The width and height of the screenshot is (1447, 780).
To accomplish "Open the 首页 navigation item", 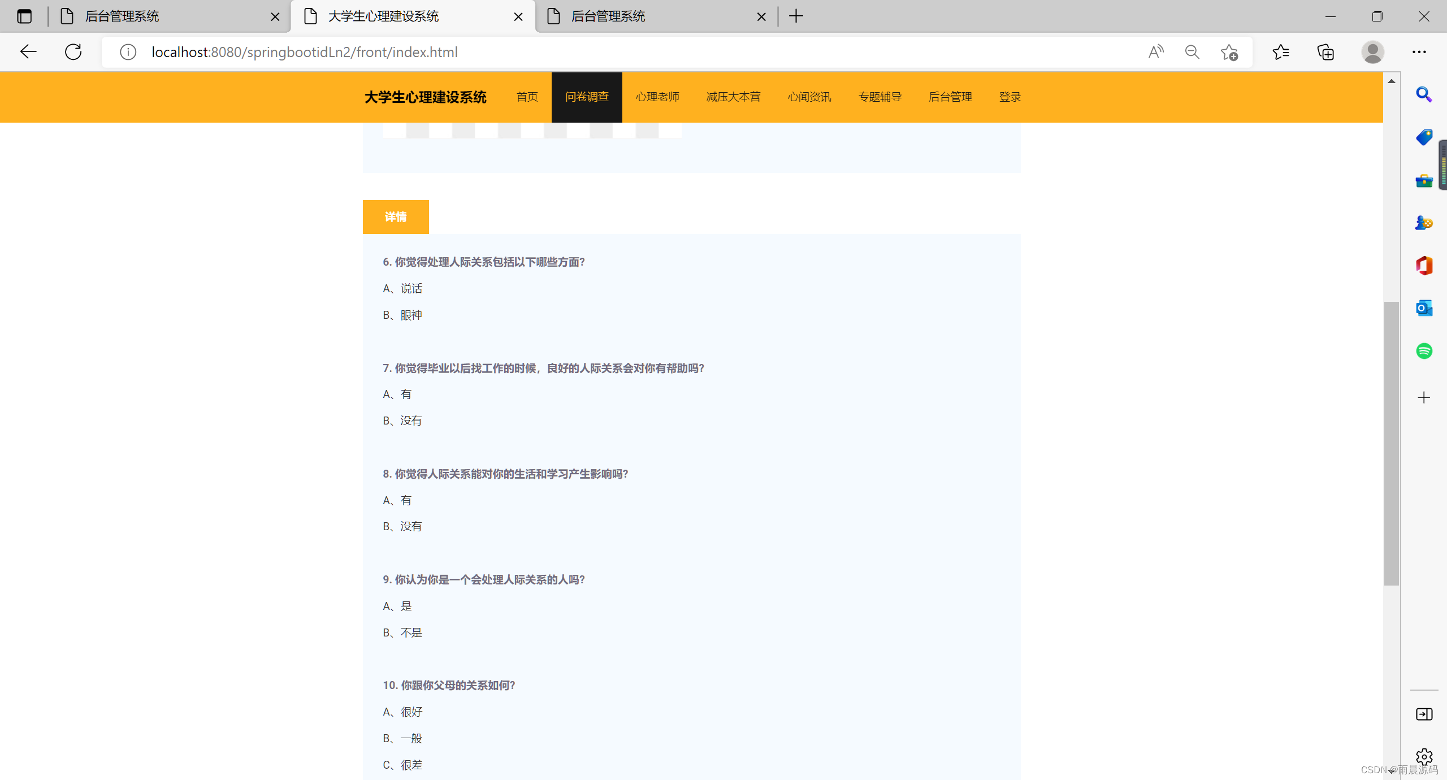I will [x=527, y=97].
